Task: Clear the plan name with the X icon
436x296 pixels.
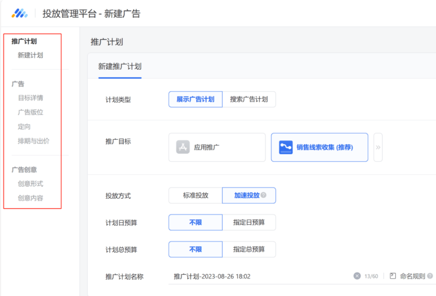Action: pos(357,276)
